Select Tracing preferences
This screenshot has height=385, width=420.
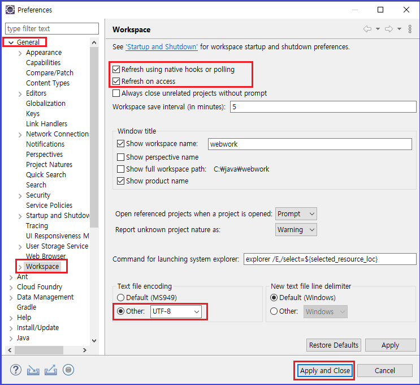tap(37, 226)
